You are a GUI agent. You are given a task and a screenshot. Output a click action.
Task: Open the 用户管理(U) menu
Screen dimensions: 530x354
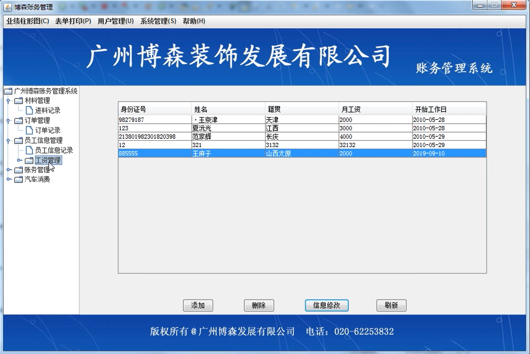coord(116,21)
